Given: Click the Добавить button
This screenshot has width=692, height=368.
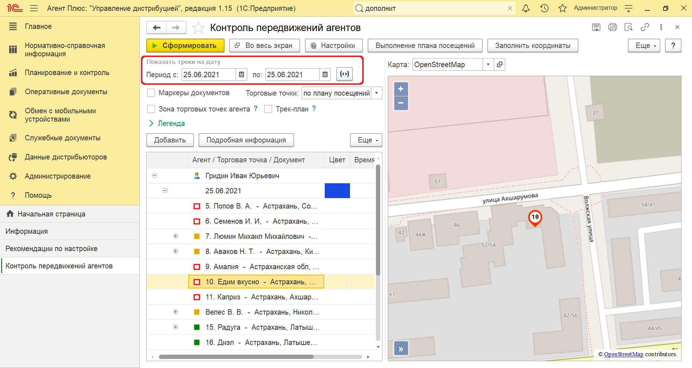Looking at the screenshot, I should (170, 140).
